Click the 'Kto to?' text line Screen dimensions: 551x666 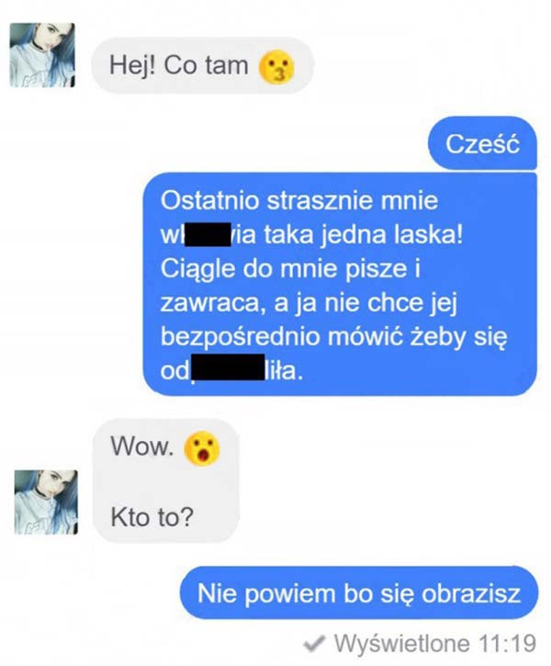pos(152,517)
